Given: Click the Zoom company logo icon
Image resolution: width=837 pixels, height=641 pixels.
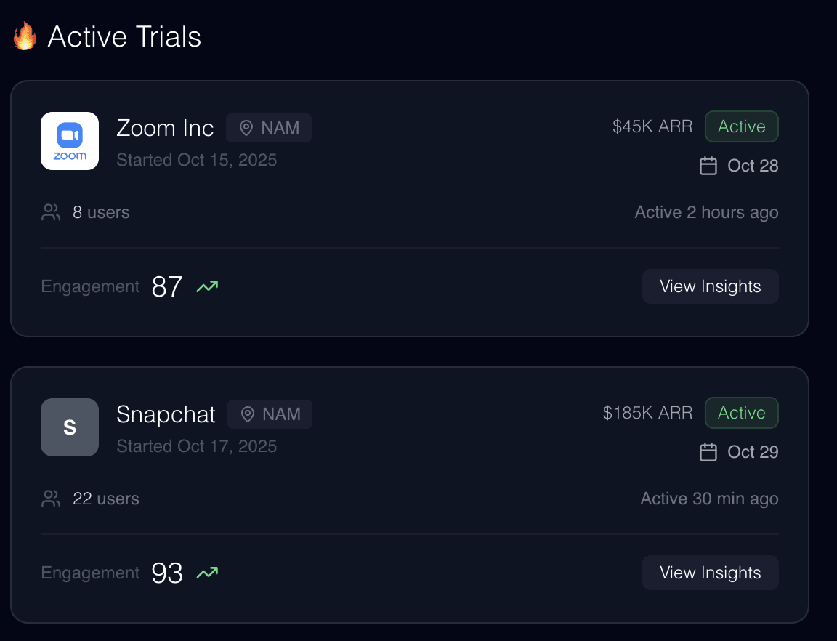Looking at the screenshot, I should pyautogui.click(x=70, y=141).
